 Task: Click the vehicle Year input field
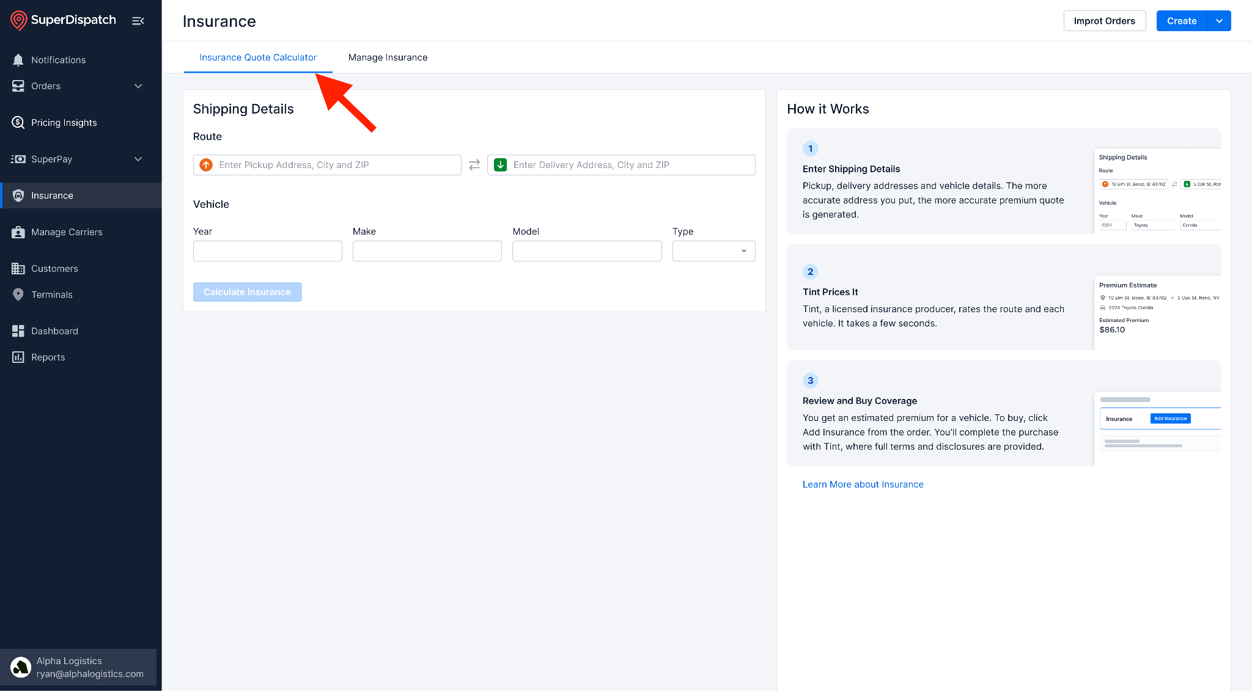[267, 251]
